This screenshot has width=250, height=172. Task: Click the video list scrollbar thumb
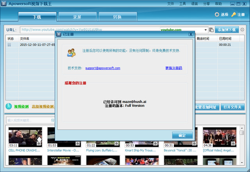point(242,133)
